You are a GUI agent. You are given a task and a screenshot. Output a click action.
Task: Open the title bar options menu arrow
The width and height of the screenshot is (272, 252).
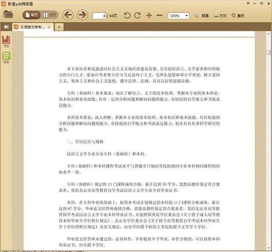tap(248, 3)
